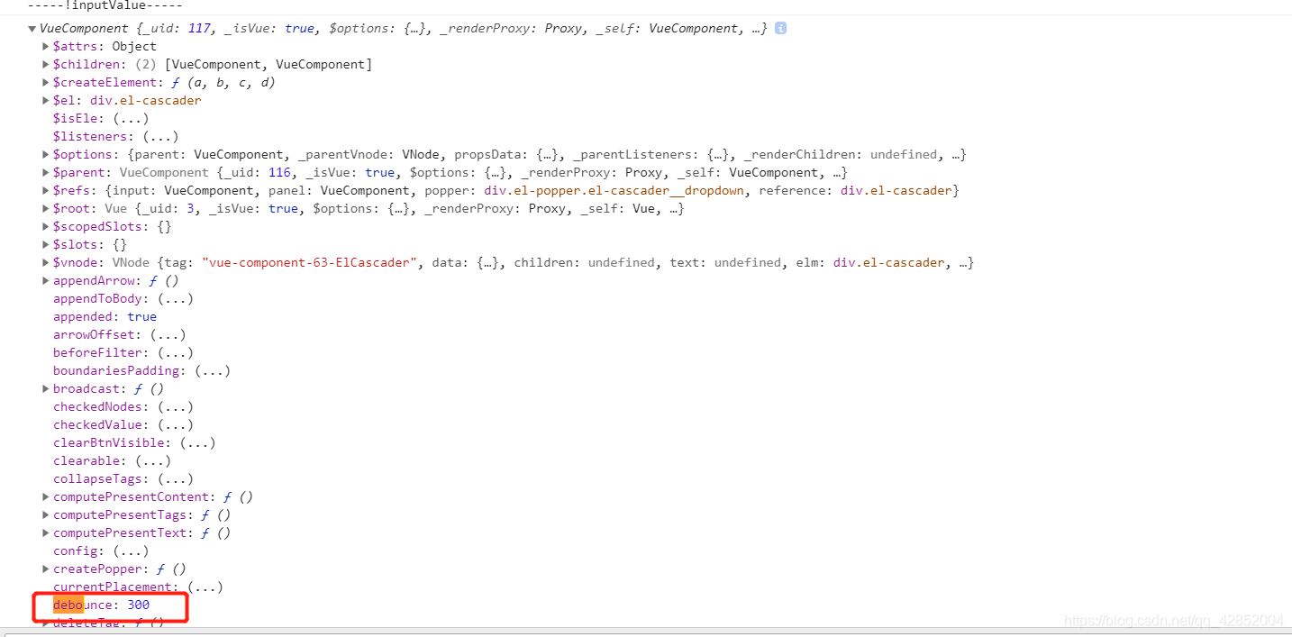Invoke the clearBtnVisible getter (...)
Screen dimensions: 1292x637
[x=197, y=442]
